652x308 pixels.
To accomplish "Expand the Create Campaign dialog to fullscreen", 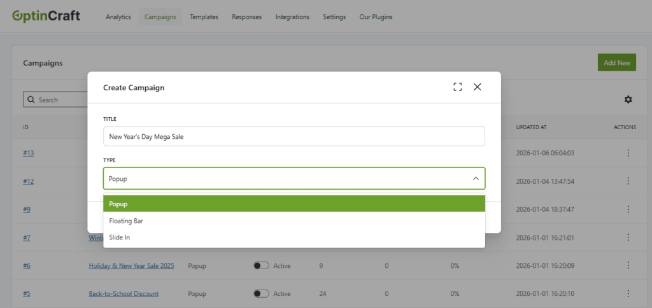I will click(457, 87).
